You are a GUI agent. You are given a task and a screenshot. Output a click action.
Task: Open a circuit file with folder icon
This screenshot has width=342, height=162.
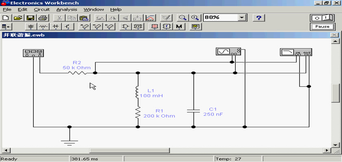tap(19, 18)
